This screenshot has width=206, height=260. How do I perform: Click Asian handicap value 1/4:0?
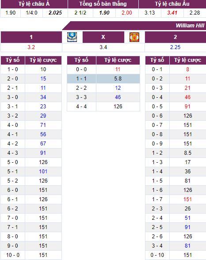[x=31, y=13]
